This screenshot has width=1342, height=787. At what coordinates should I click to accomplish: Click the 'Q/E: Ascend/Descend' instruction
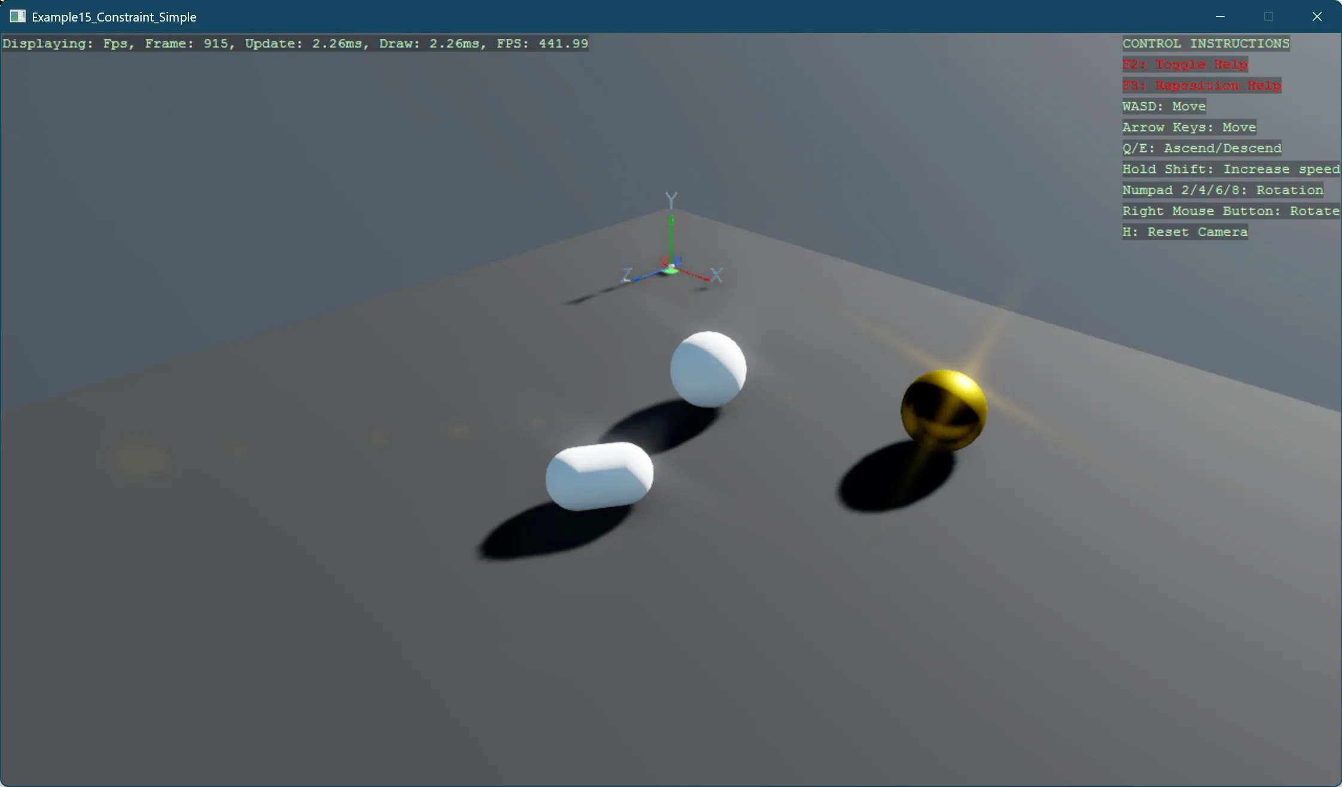point(1201,148)
